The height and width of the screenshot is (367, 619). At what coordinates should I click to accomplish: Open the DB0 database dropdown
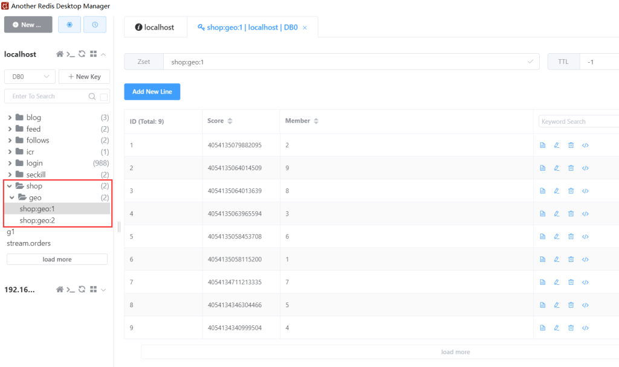point(30,77)
